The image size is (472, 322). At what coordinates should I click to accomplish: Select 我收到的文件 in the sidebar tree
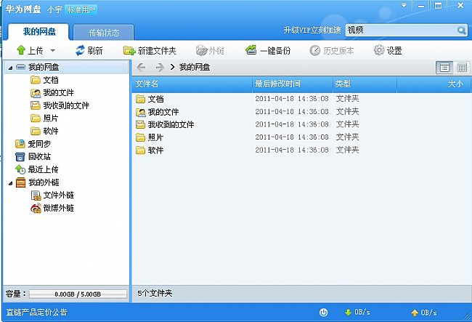[x=60, y=105]
